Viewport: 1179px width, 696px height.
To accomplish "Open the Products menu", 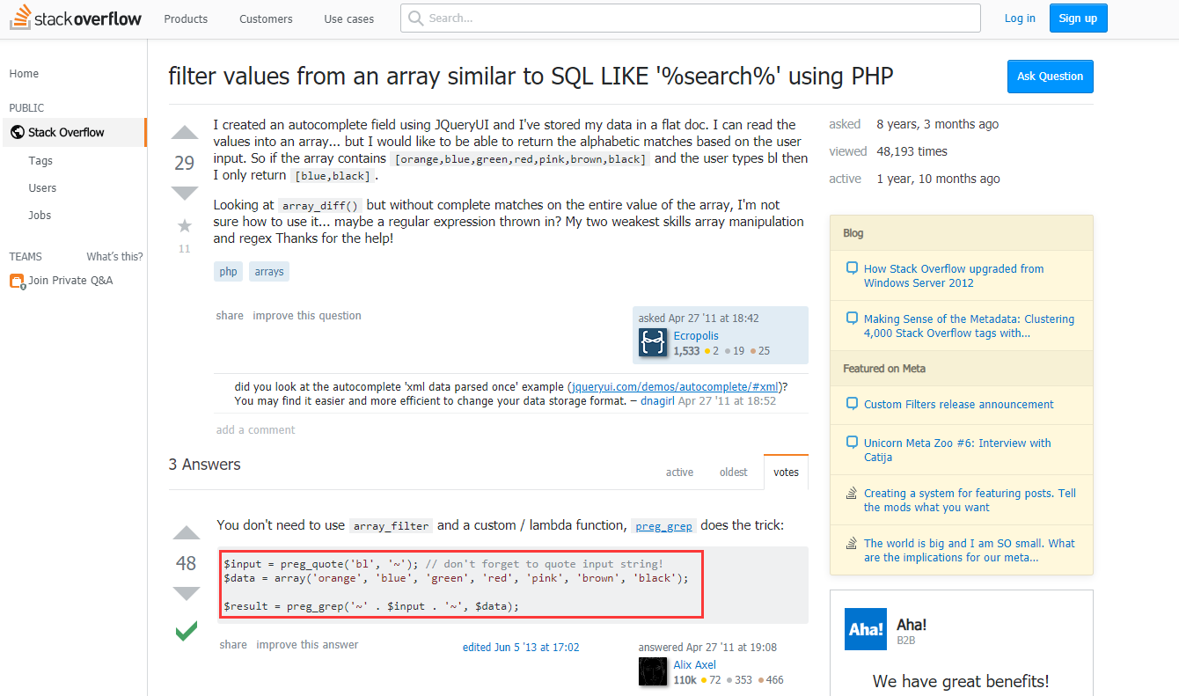I will (186, 18).
